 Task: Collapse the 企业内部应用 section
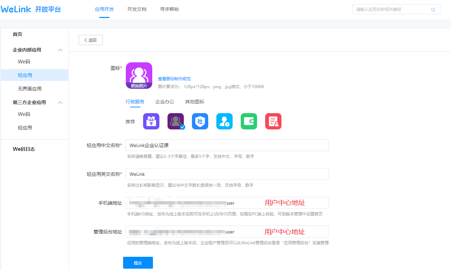[60, 50]
